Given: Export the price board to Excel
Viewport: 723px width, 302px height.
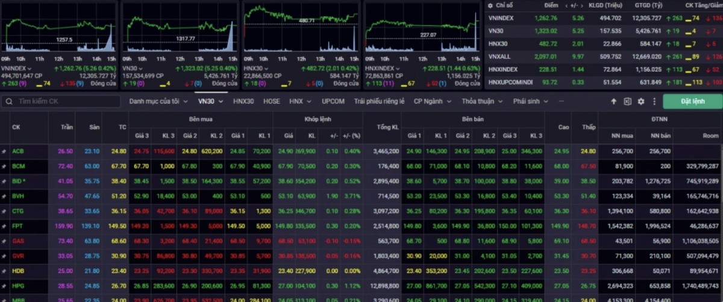Looking at the screenshot, I should [627, 101].
